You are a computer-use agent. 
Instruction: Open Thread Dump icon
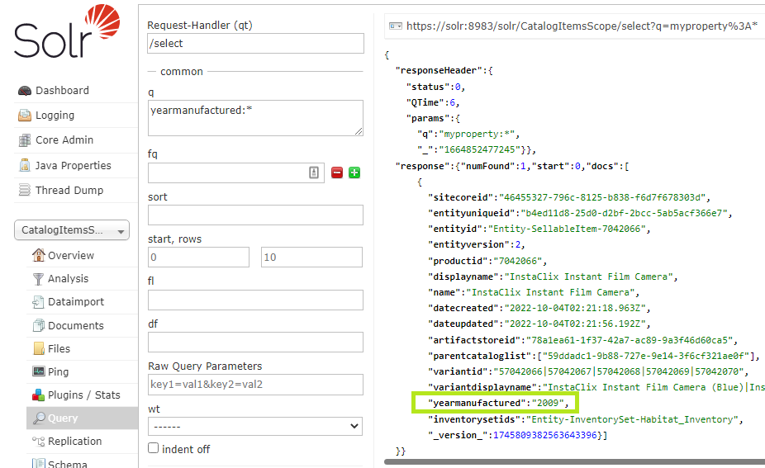[x=25, y=190]
